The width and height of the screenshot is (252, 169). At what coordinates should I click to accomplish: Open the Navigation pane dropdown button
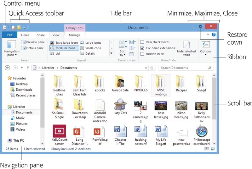pyautogui.click(x=12, y=48)
